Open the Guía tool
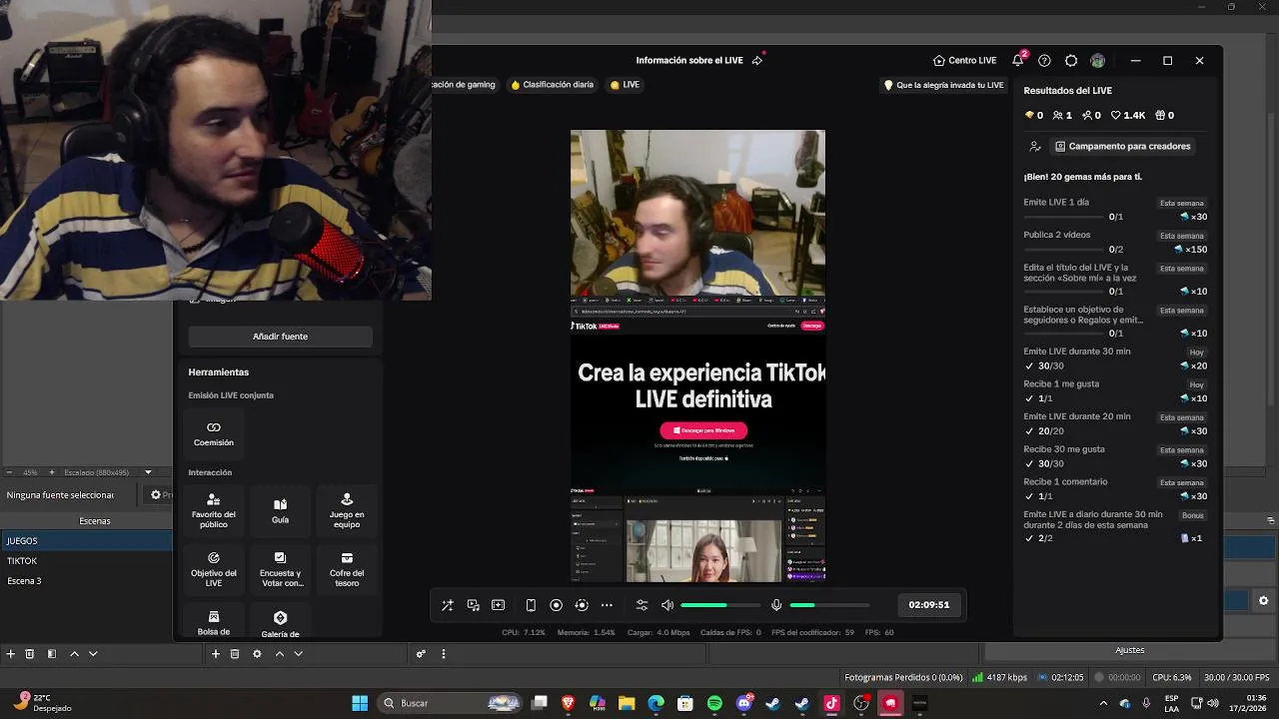Viewport: 1279px width, 719px height. click(280, 510)
